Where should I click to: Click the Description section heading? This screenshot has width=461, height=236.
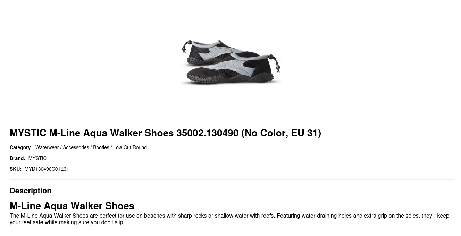click(x=31, y=191)
